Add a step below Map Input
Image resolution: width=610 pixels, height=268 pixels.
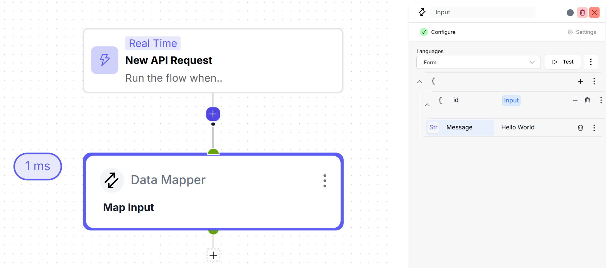[213, 255]
